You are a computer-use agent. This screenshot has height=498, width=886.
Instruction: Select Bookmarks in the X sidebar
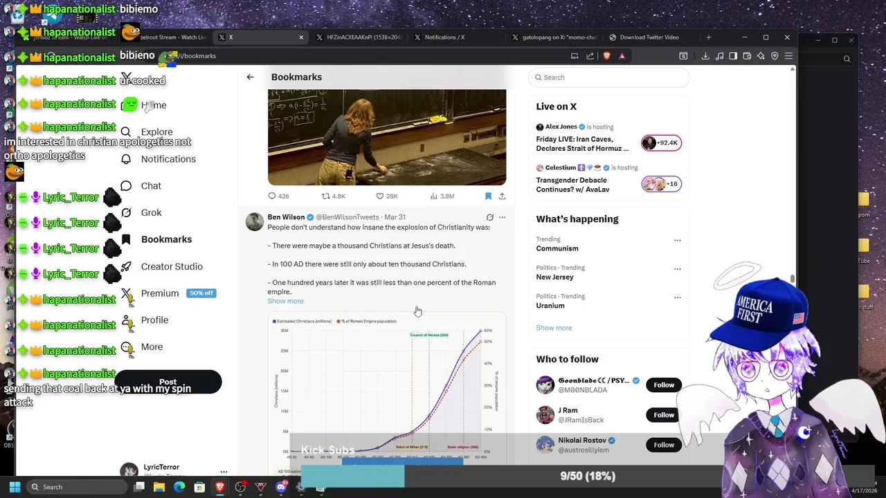coord(156,239)
